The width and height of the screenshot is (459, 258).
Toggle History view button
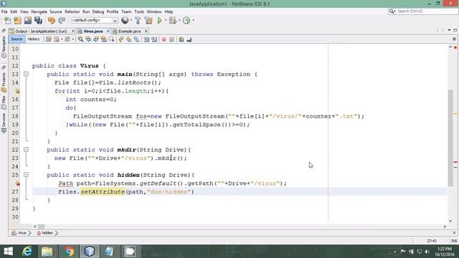(34, 39)
